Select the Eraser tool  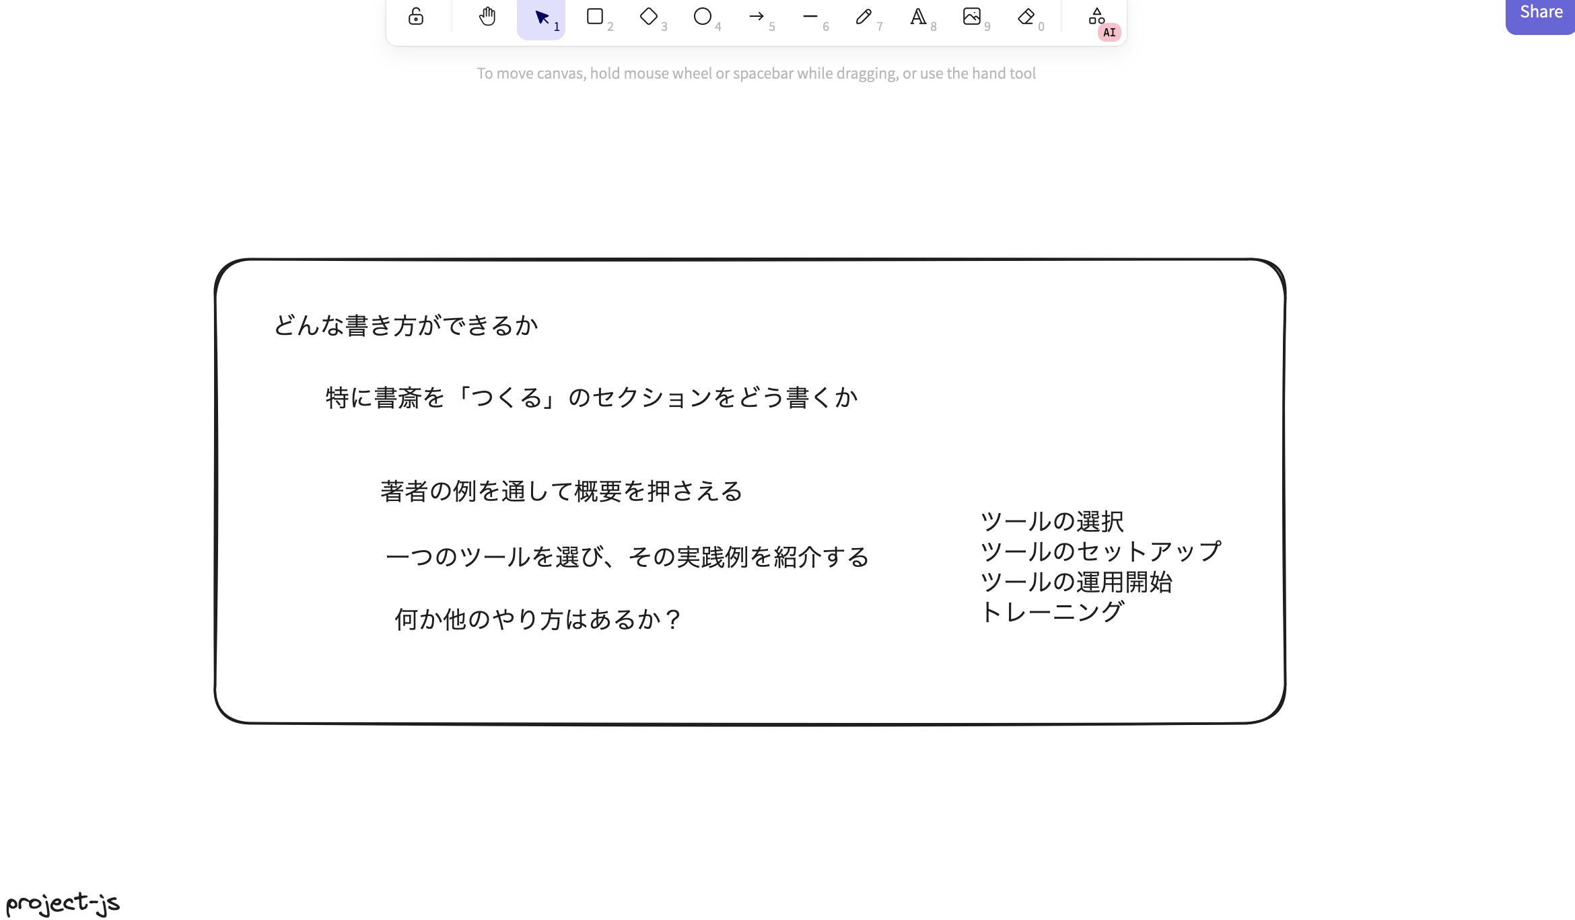click(x=1026, y=17)
